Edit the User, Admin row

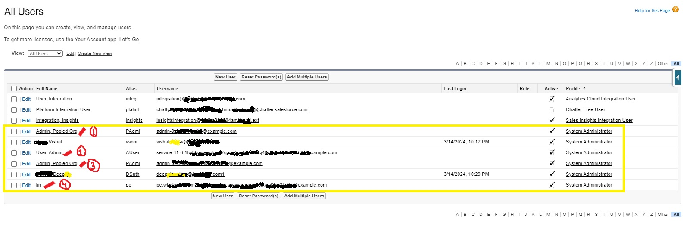(26, 153)
